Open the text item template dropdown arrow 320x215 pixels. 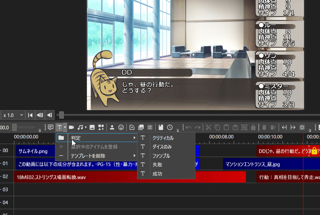click(65, 127)
